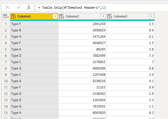Select the cell with value 7619541
The height and width of the screenshot is (119, 168).
[x=82, y=106]
